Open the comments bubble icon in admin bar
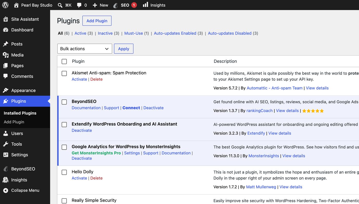Viewport: 359px width, 204px height. point(79,5)
